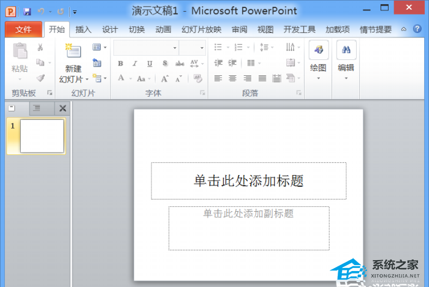The image size is (429, 287).
Task: Open the 字体 dialog launcher
Action: coord(202,93)
